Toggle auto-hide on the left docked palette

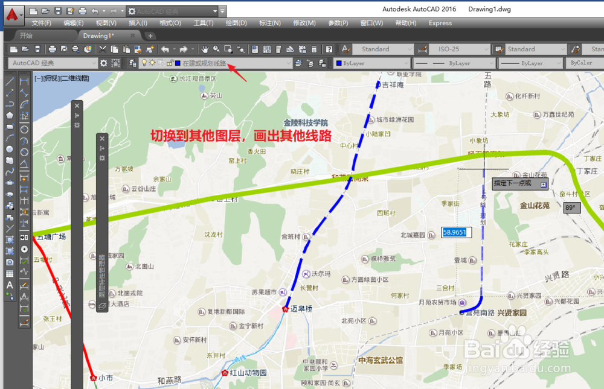77,115
